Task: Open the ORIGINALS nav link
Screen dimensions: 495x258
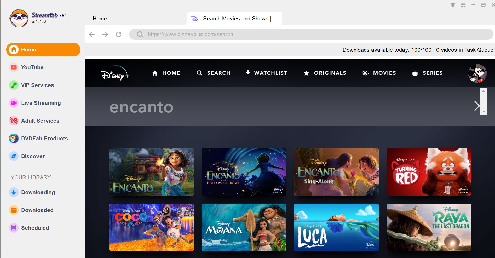Action: (325, 73)
